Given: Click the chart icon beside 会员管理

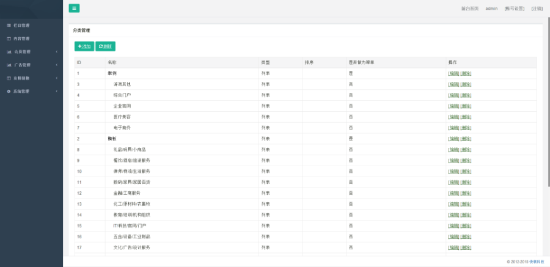Looking at the screenshot, I should click(x=9, y=52).
